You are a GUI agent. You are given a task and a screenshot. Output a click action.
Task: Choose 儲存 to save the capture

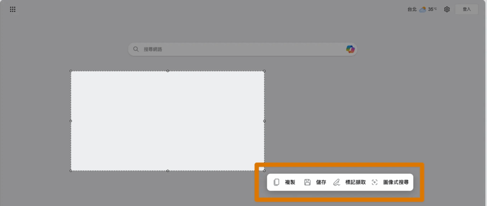[321, 182]
